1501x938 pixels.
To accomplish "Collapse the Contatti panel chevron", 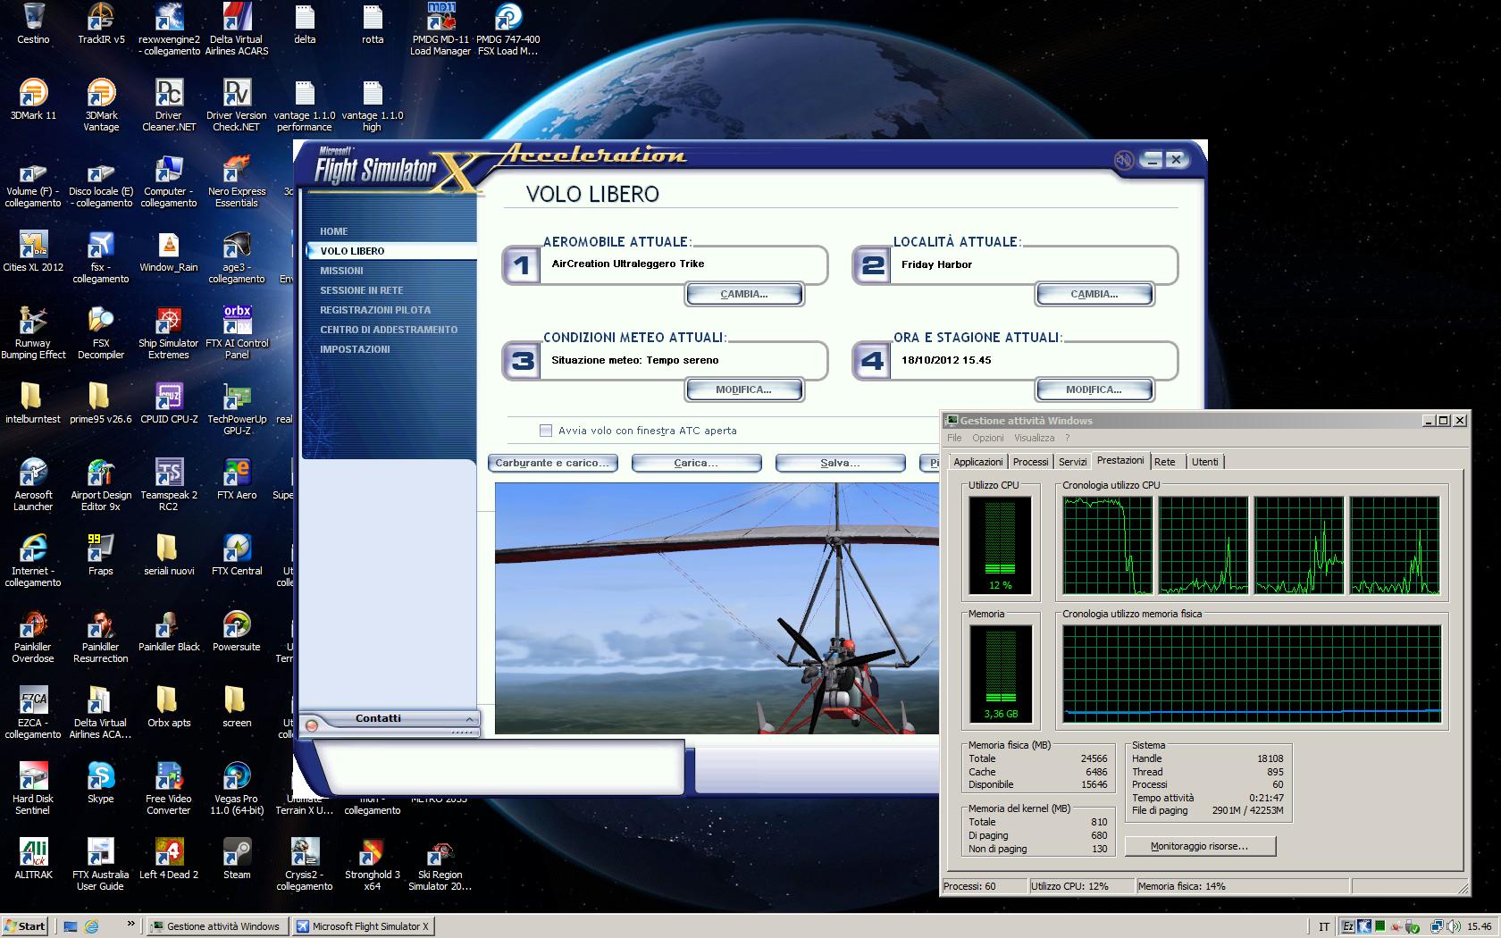I will pyautogui.click(x=469, y=718).
